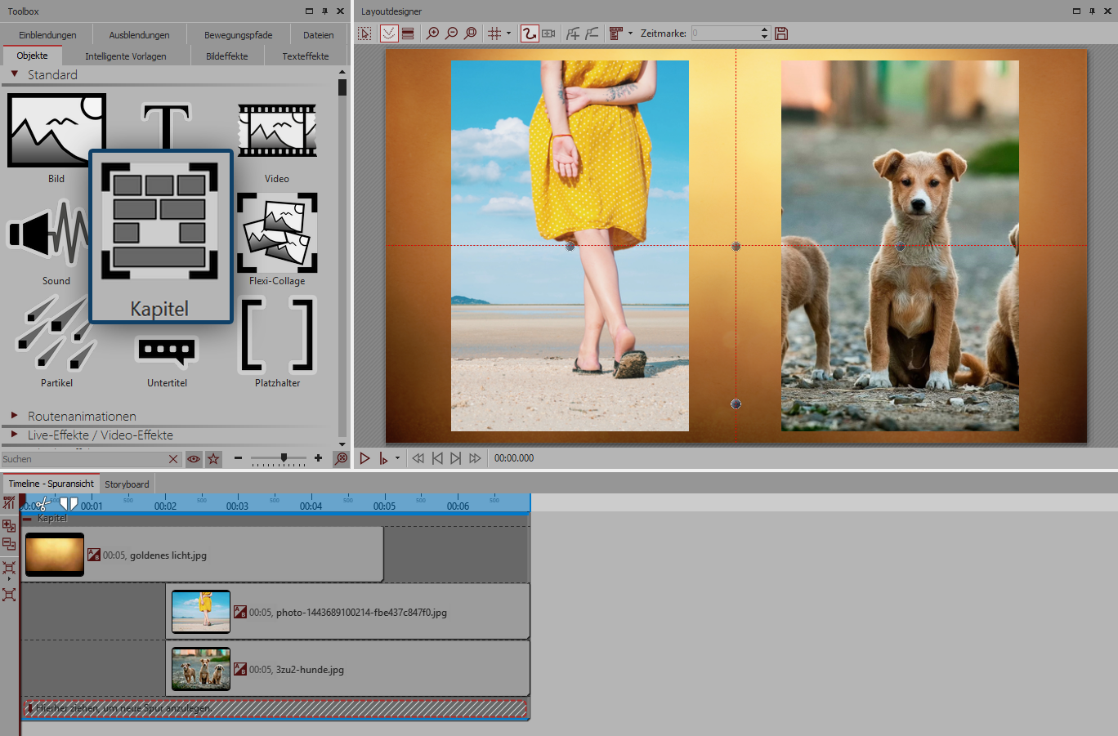Click the save icon next to Zeitmarke
The image size is (1118, 736).
(781, 33)
